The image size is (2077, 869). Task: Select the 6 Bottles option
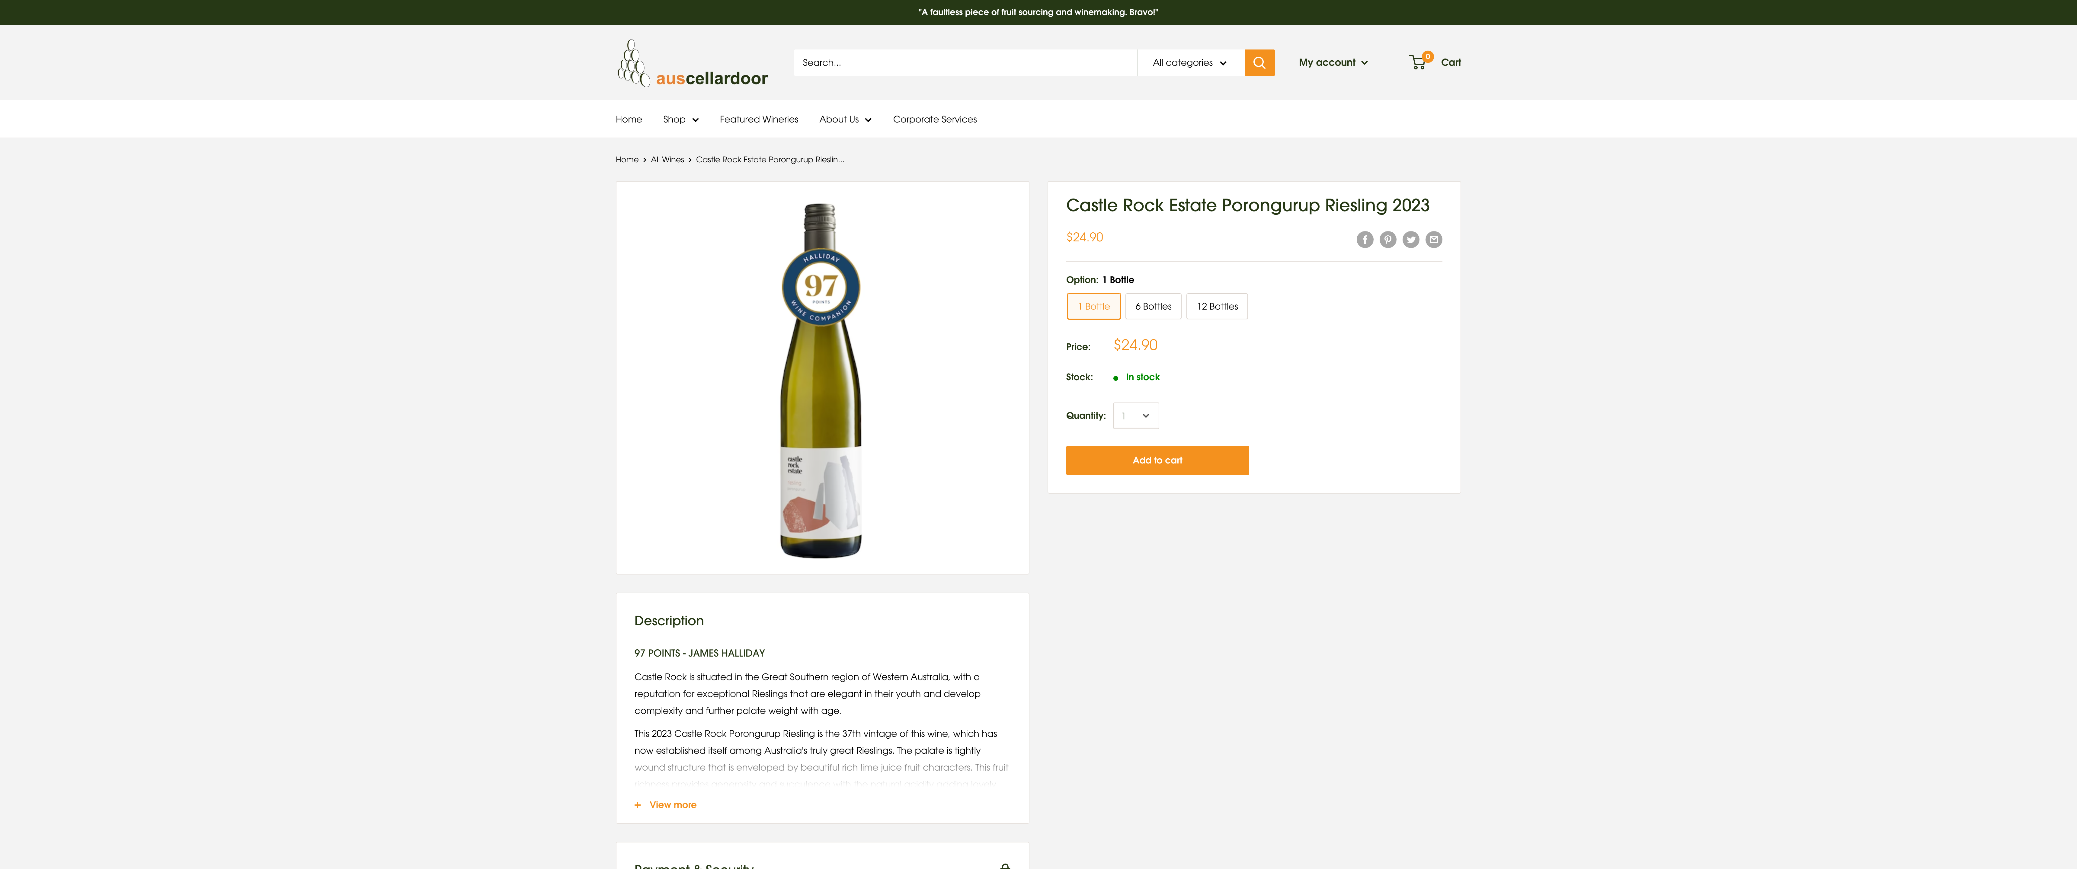pyautogui.click(x=1153, y=306)
